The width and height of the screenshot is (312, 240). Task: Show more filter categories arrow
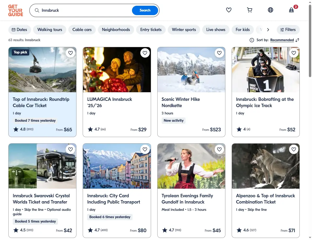coord(268,30)
